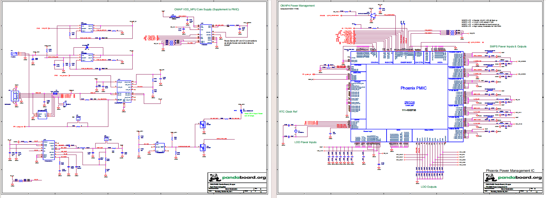Click the 'Power Input' block label in PMIC
Viewport: 546px width, 198px height.
(368, 131)
